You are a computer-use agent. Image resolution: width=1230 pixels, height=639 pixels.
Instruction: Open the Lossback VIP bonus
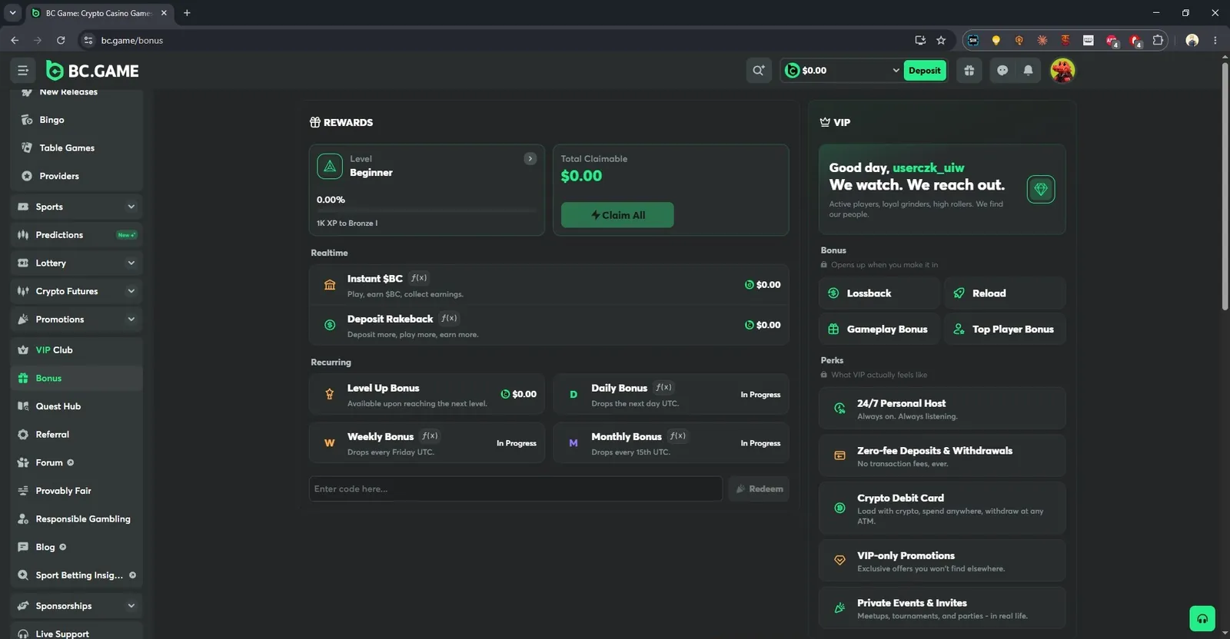(x=879, y=293)
